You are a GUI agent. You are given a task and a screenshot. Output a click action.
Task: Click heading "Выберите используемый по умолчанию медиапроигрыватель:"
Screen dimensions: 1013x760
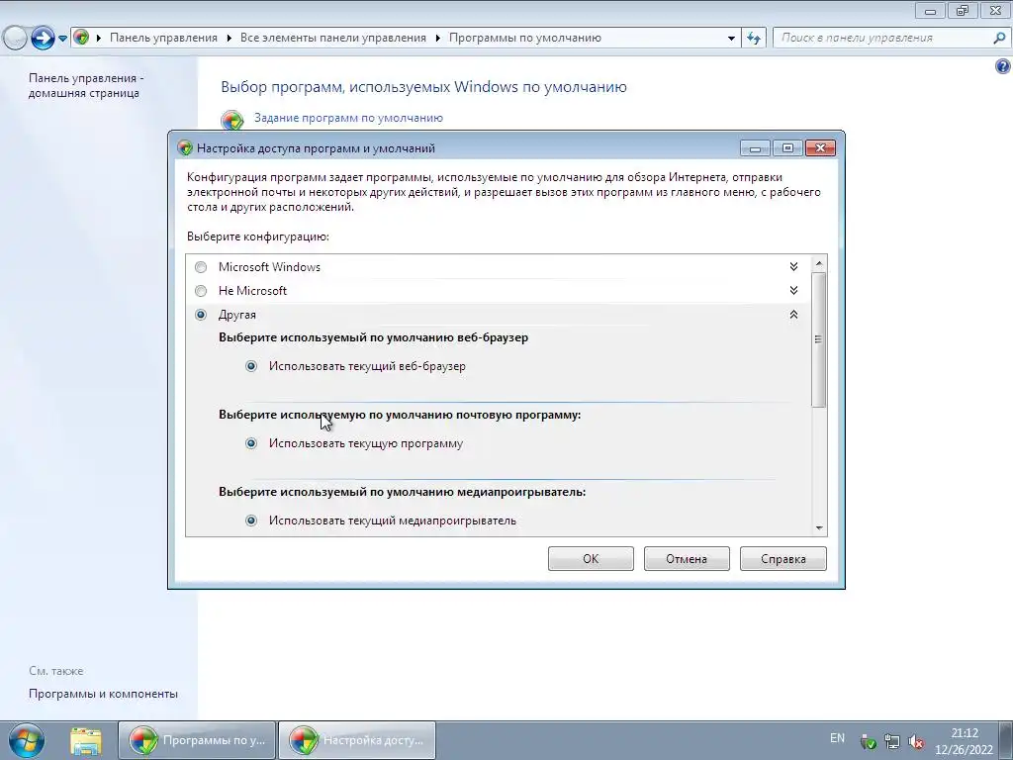pyautogui.click(x=402, y=492)
